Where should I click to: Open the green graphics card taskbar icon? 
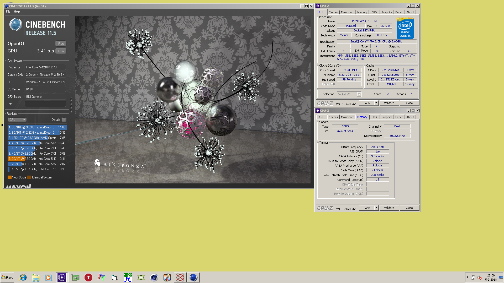pos(76,277)
